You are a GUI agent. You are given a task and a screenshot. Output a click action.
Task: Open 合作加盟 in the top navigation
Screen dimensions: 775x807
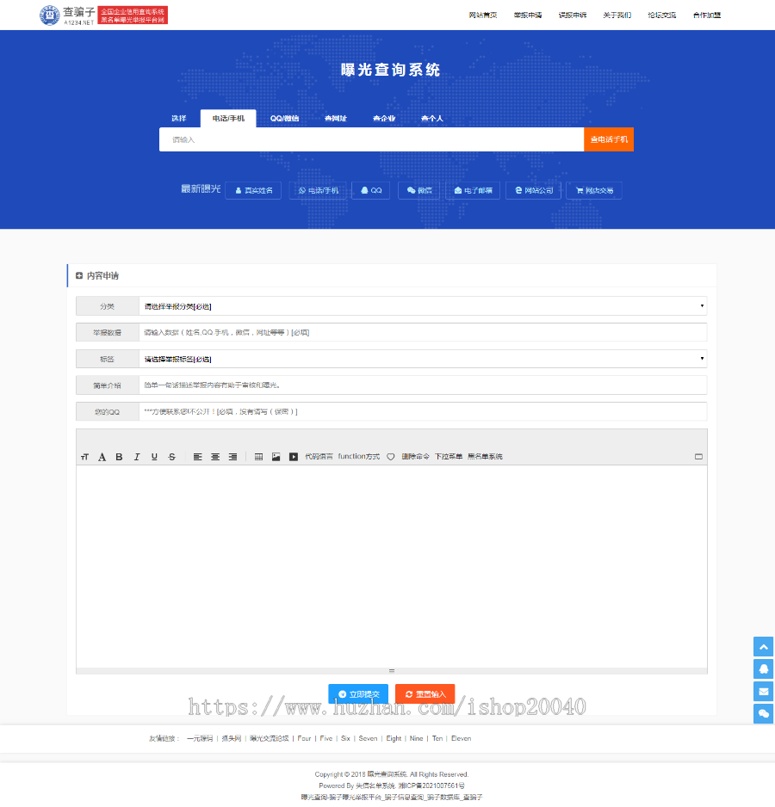click(707, 15)
